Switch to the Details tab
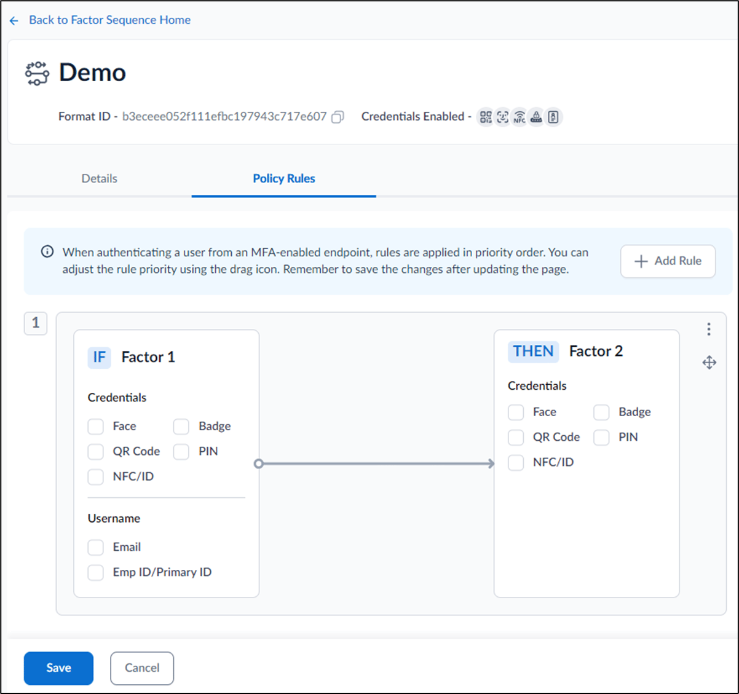The image size is (739, 694). click(100, 178)
